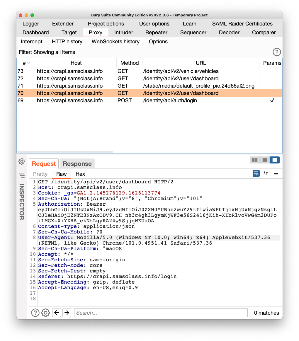The height and width of the screenshot is (341, 299).
Task: Go to next search match arrow
Action: click(67, 313)
